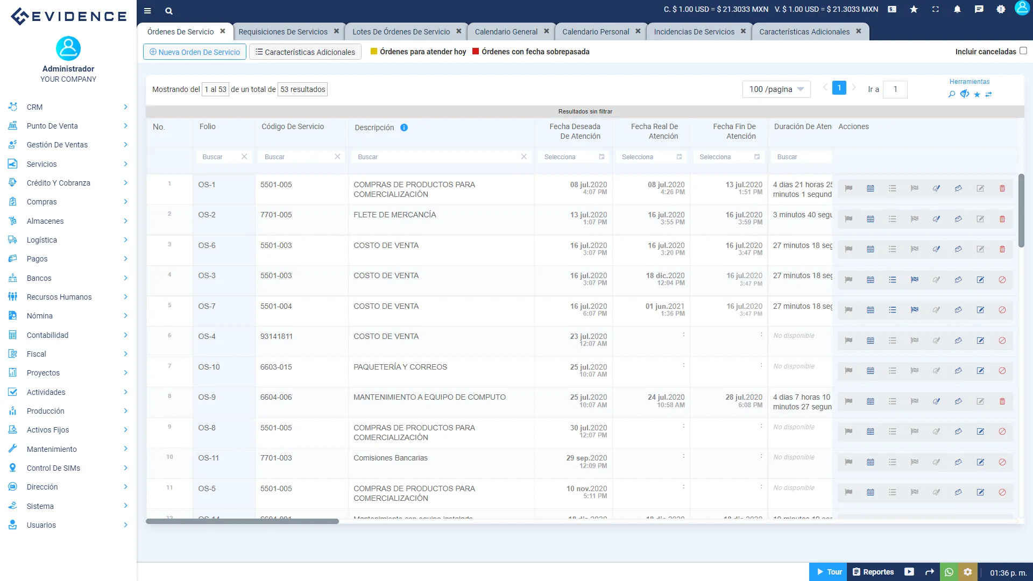The image size is (1033, 581).
Task: Switch to the Calendario General tab
Action: tap(506, 31)
